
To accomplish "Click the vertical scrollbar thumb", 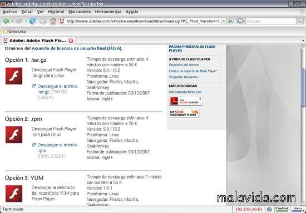I will point(303,87).
